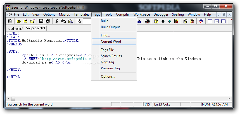240x115 pixels.
Task: Click the second folder icon with one arrow
Action: point(25,21)
